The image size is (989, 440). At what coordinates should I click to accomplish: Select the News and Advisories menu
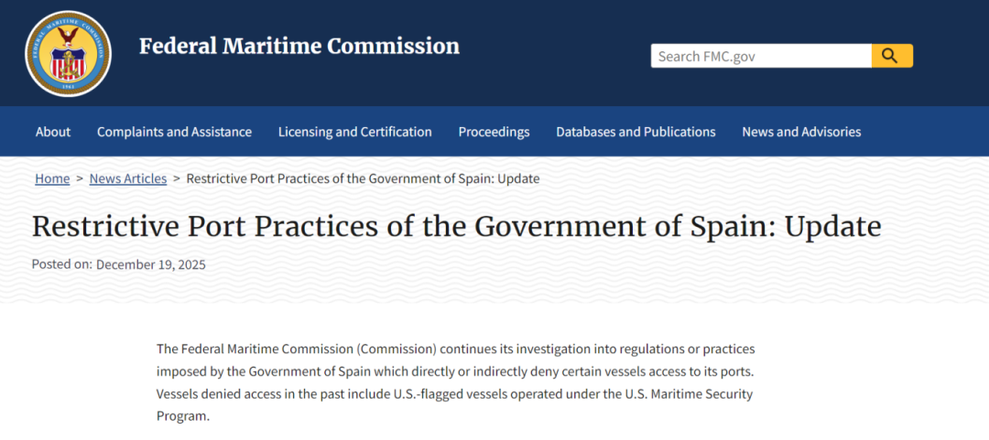[801, 132]
